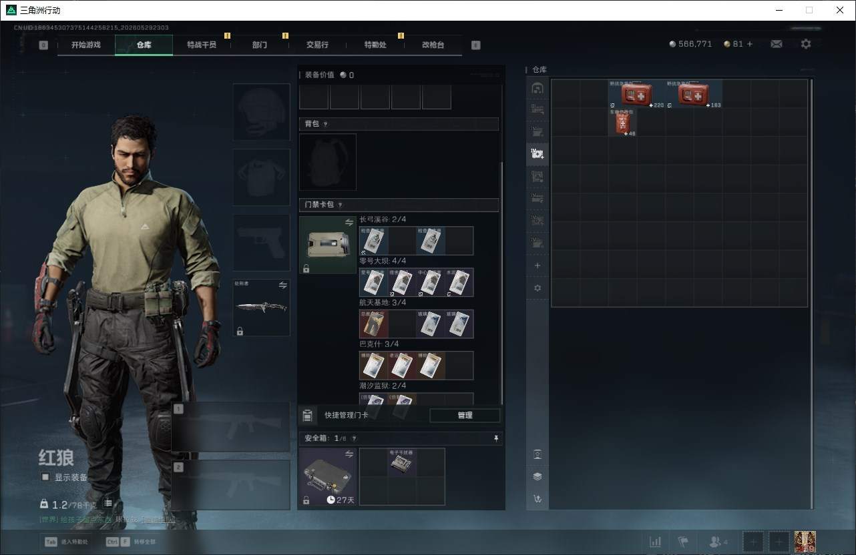Click the Q previous-tab key icon

tap(43, 45)
